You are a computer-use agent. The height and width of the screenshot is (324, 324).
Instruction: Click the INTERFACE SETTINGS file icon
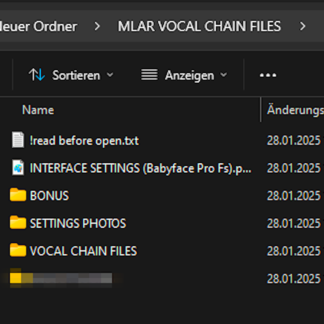(18, 168)
